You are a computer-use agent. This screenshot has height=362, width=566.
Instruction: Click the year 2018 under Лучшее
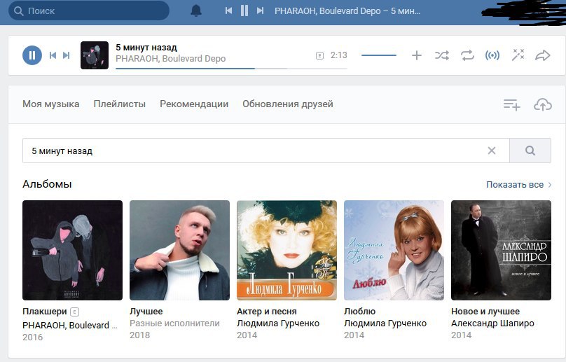pyautogui.click(x=139, y=335)
